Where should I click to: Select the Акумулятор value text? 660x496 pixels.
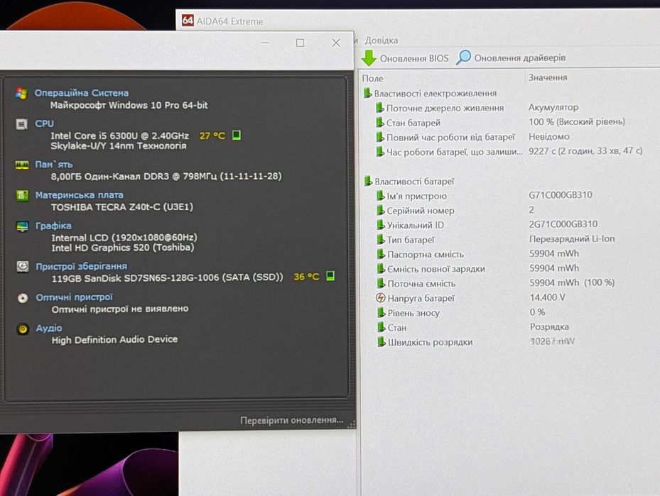tap(553, 107)
